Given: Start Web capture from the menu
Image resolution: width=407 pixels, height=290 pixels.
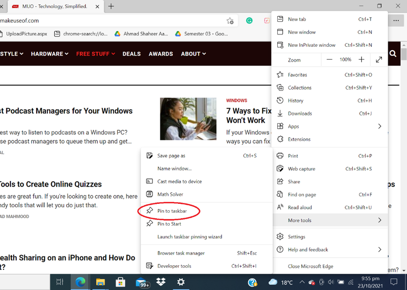Looking at the screenshot, I should [330, 169].
